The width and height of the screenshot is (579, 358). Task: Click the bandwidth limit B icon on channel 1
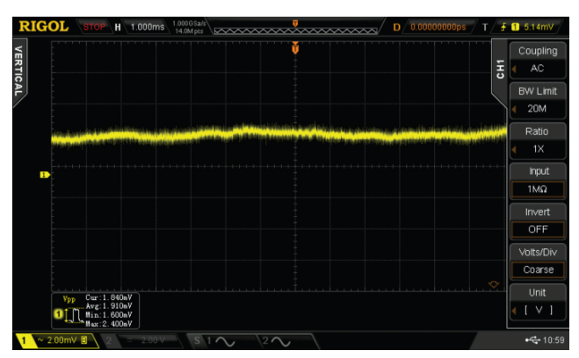[x=84, y=340]
